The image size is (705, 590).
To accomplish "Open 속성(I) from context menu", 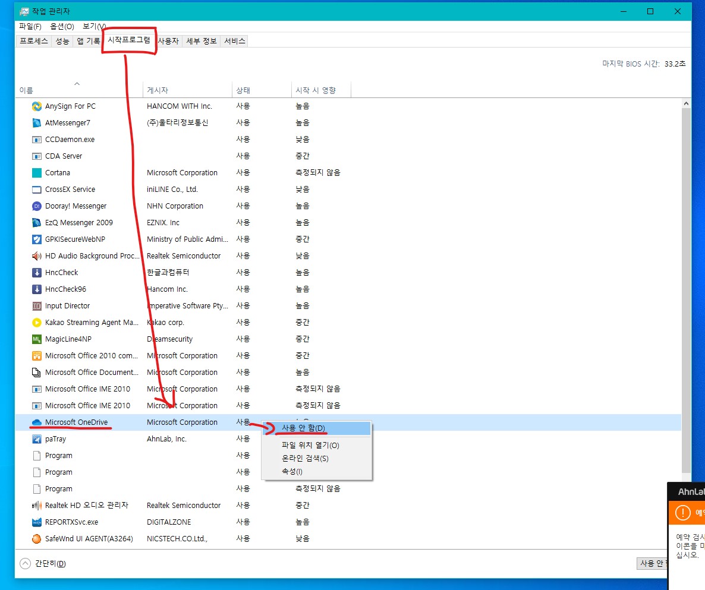I will click(x=316, y=471).
